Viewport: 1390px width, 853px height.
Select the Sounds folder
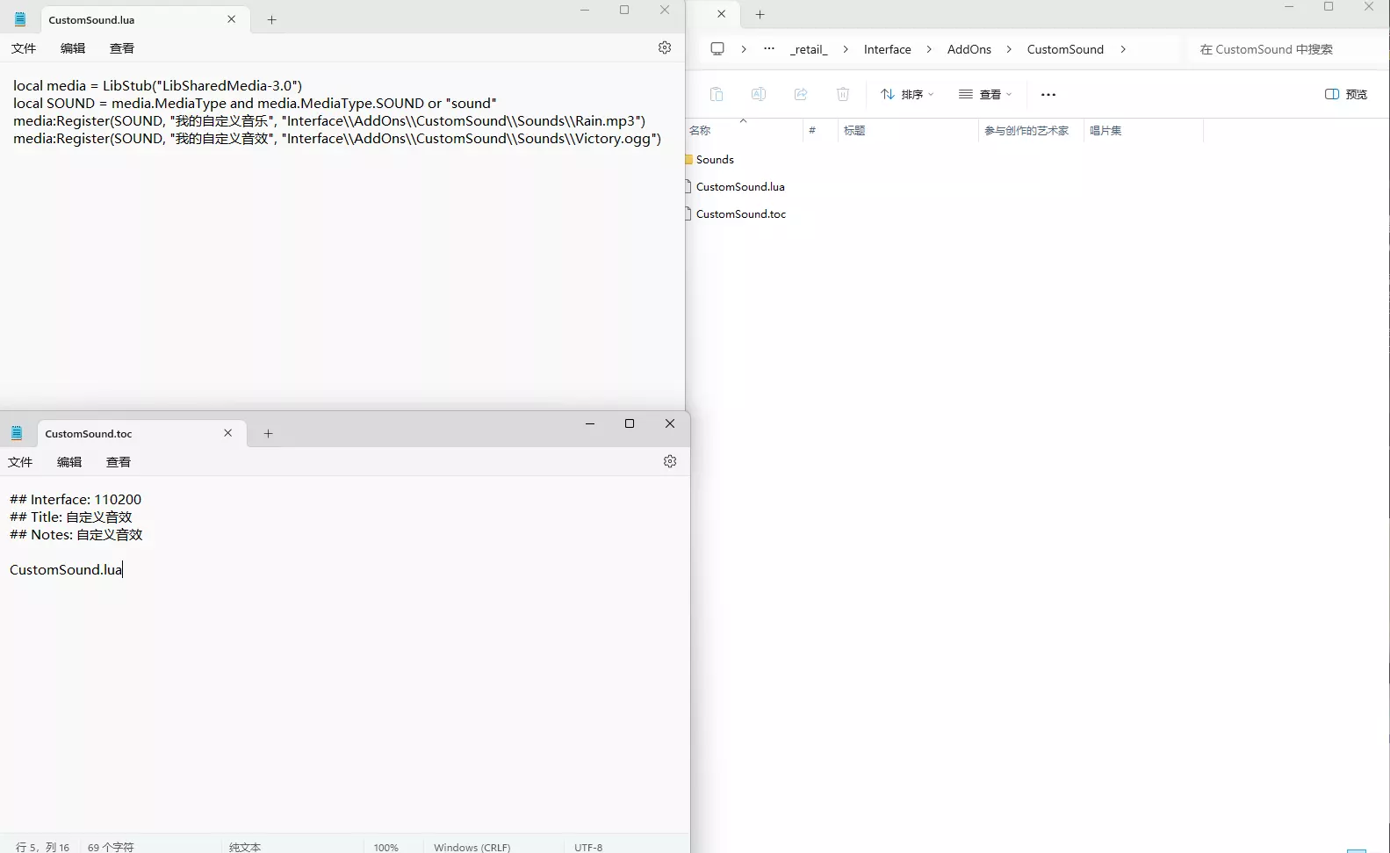(x=715, y=159)
